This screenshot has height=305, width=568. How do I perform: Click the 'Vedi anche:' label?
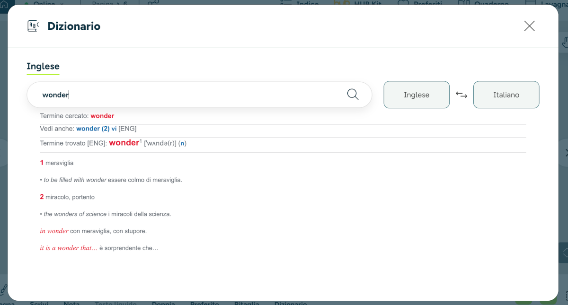click(57, 129)
